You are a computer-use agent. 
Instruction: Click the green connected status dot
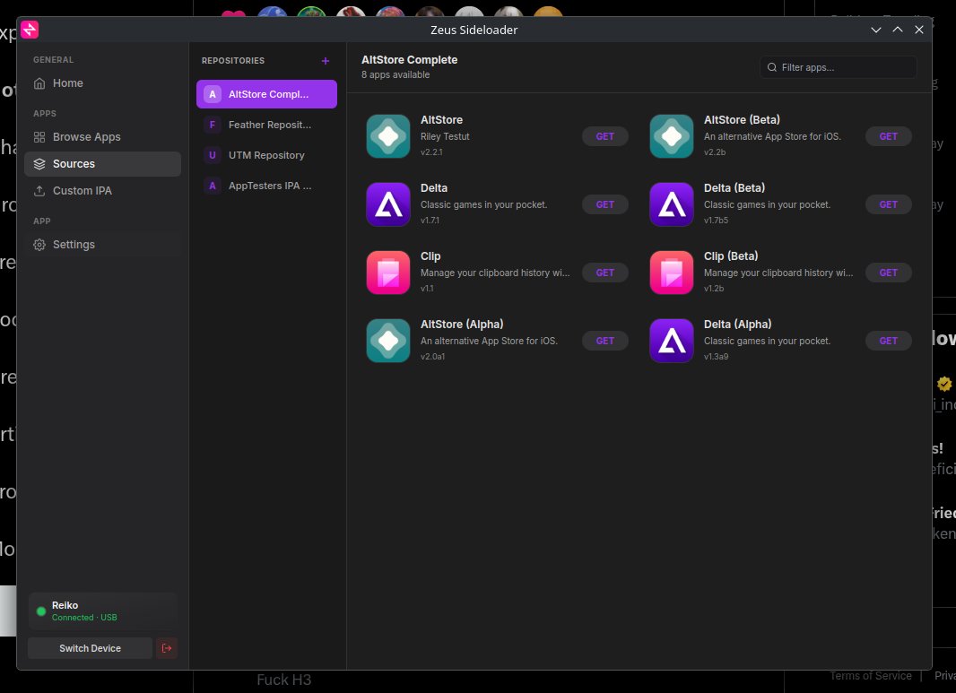click(x=41, y=611)
